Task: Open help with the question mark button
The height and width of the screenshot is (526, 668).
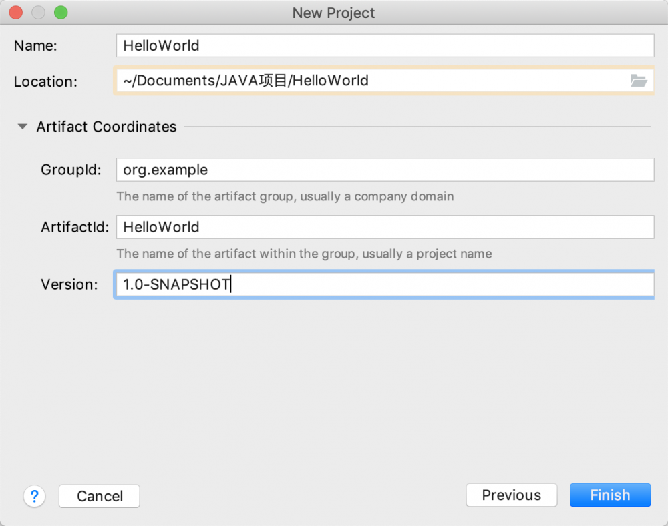Action: [x=34, y=496]
